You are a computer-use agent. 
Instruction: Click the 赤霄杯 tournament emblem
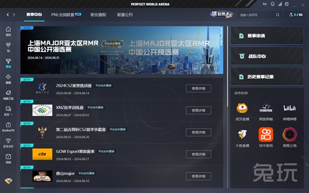pos(42,132)
